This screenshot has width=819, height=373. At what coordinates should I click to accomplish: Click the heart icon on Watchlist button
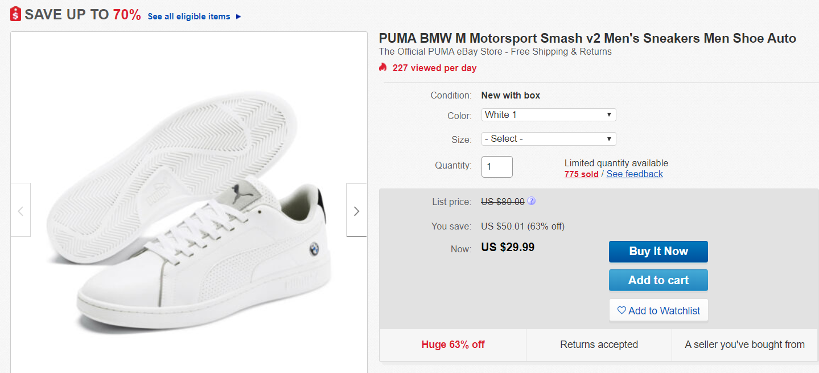(x=622, y=310)
